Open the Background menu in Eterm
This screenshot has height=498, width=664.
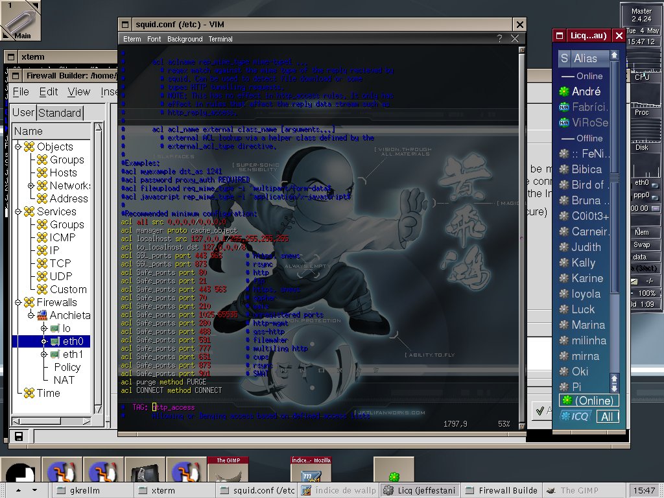pyautogui.click(x=185, y=39)
